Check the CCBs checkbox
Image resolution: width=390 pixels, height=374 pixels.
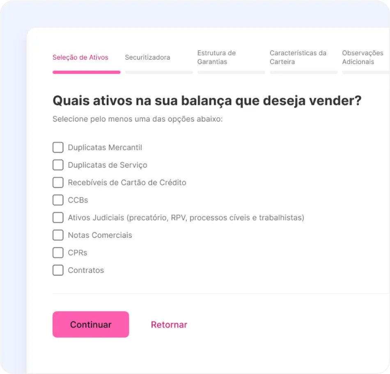tap(58, 200)
